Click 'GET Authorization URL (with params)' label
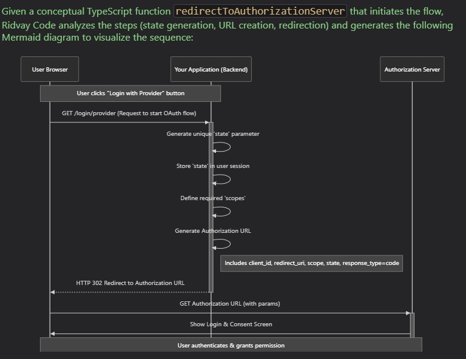 click(x=230, y=303)
